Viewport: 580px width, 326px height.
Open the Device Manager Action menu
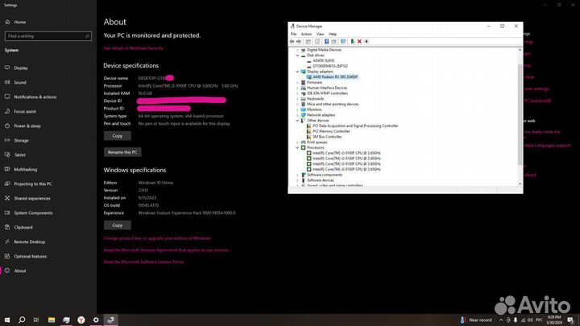306,34
